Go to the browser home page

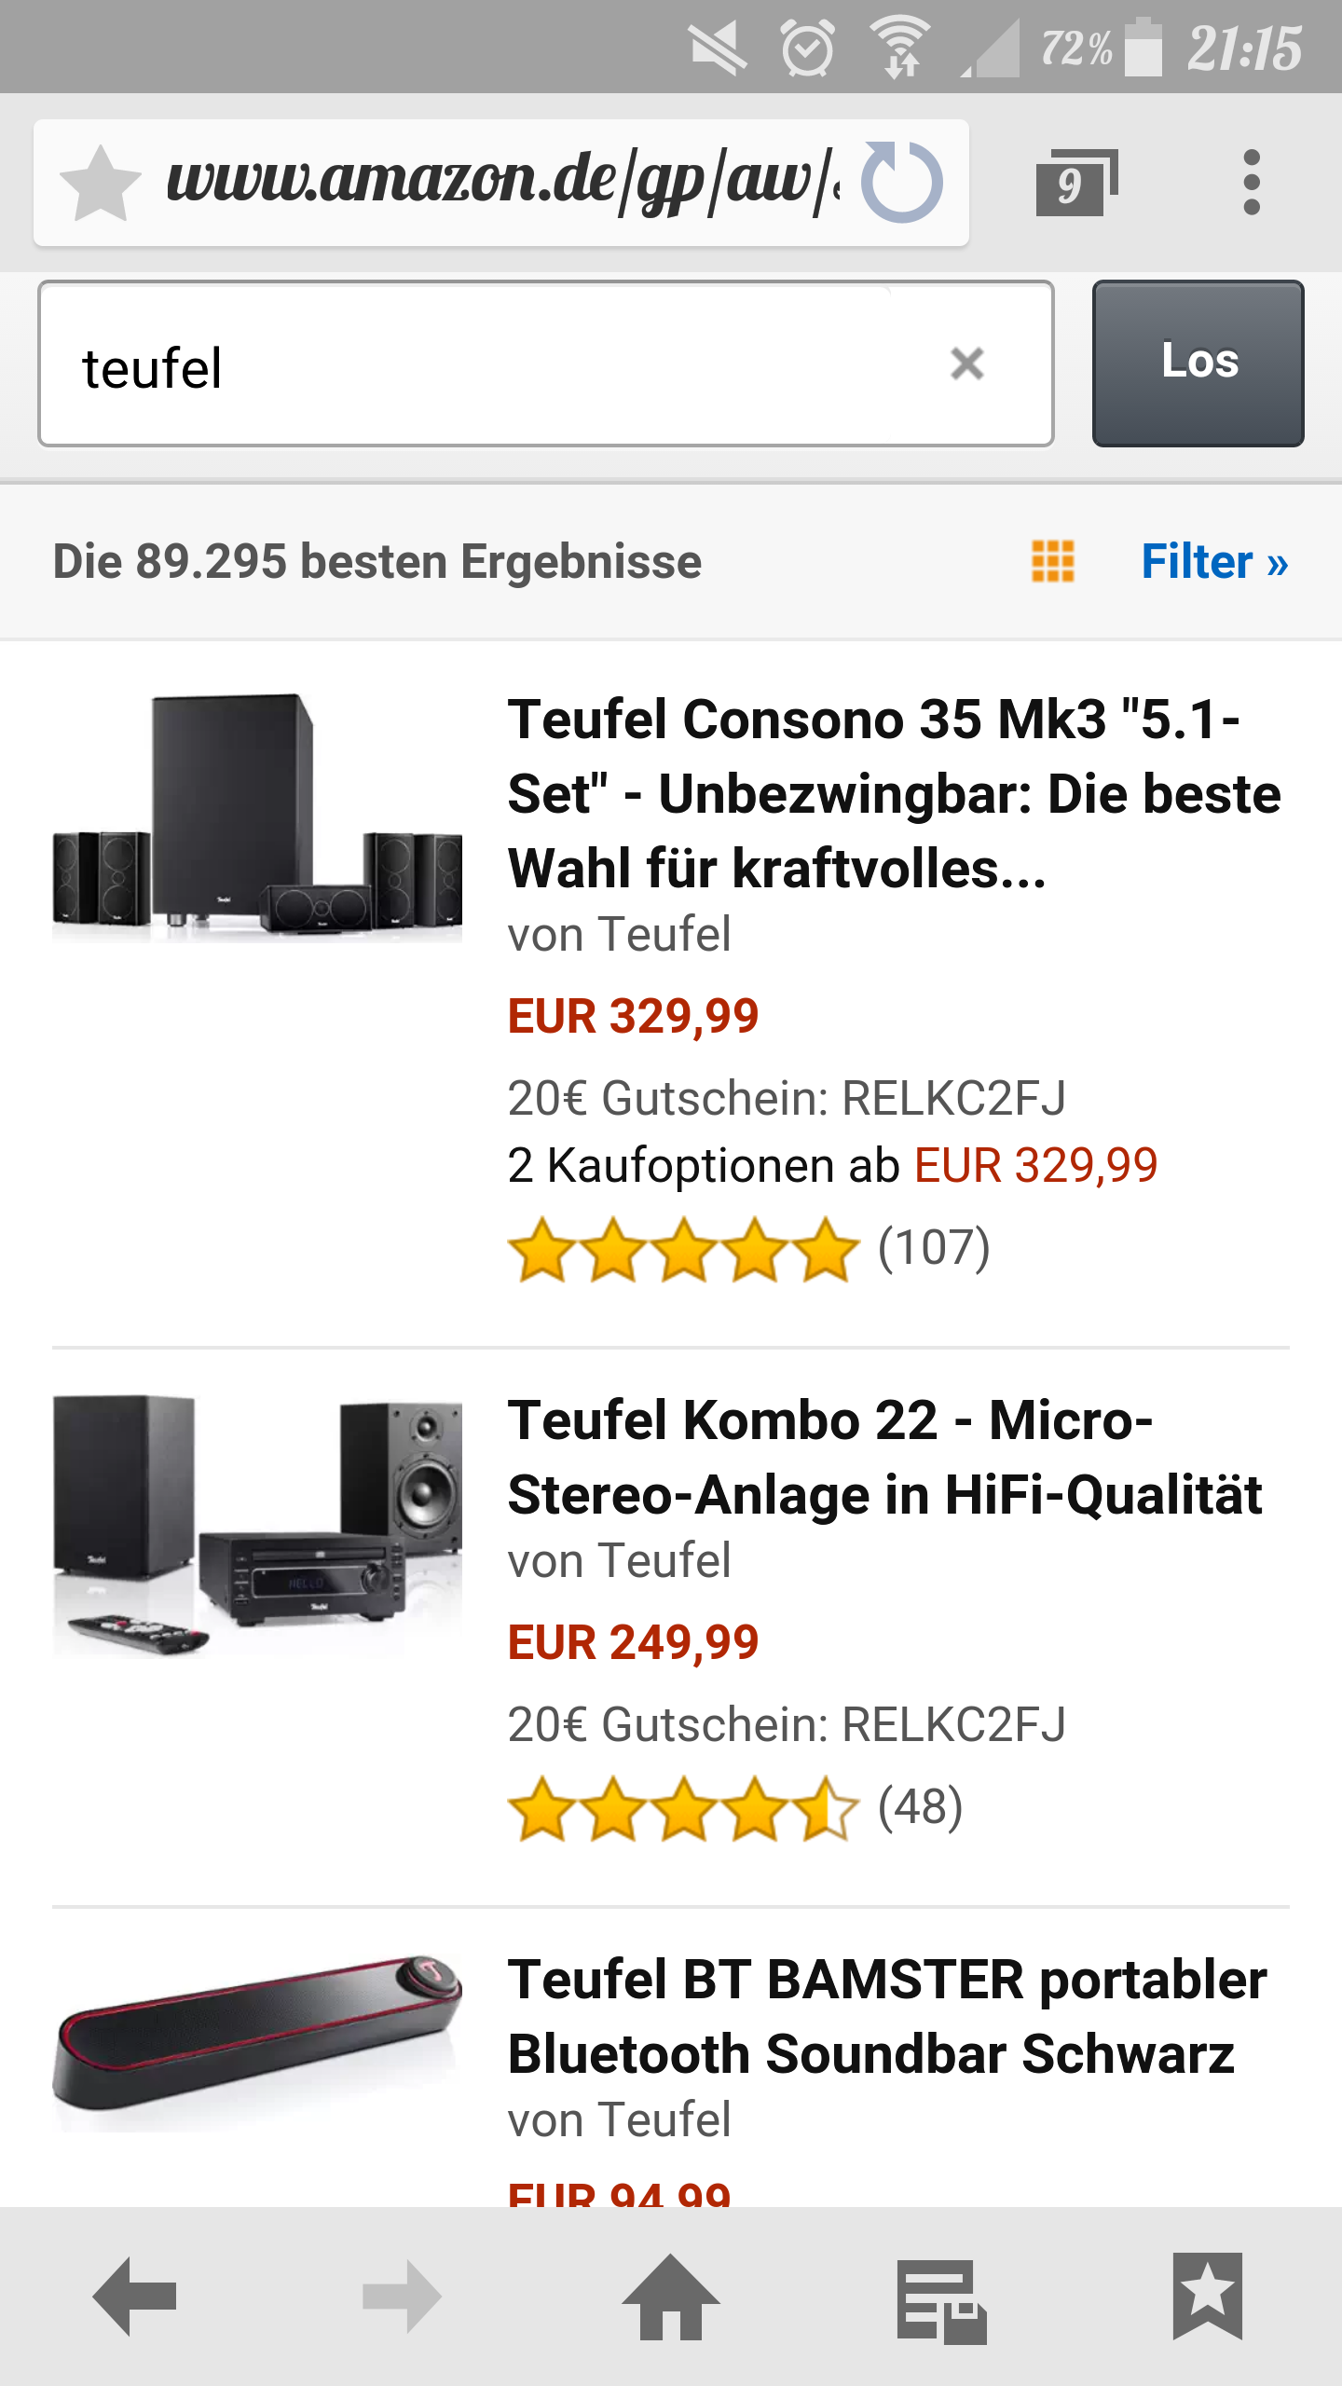(670, 2297)
